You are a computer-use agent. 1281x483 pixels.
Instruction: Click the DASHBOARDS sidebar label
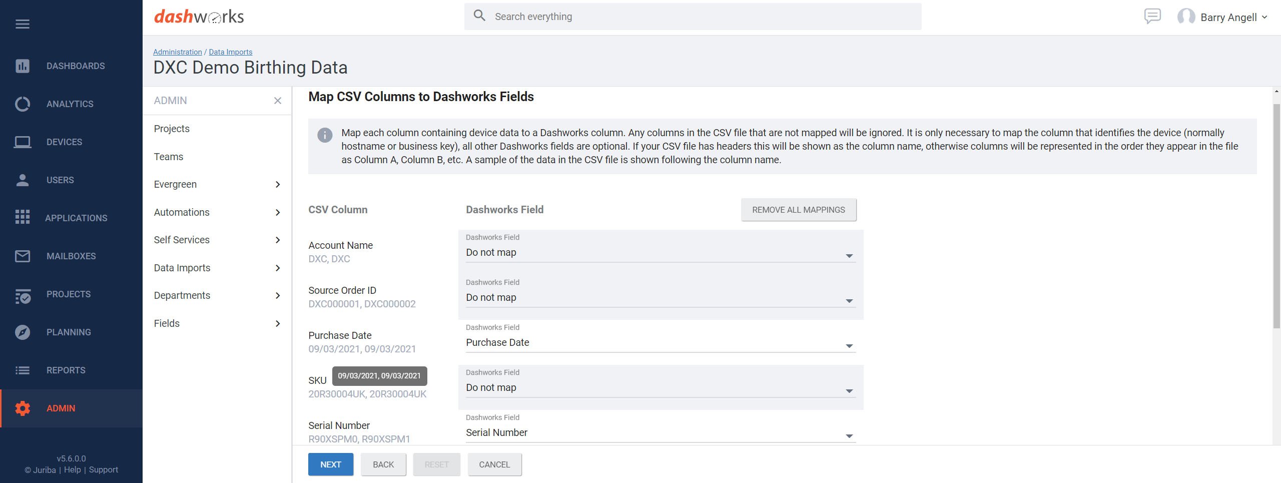point(76,66)
